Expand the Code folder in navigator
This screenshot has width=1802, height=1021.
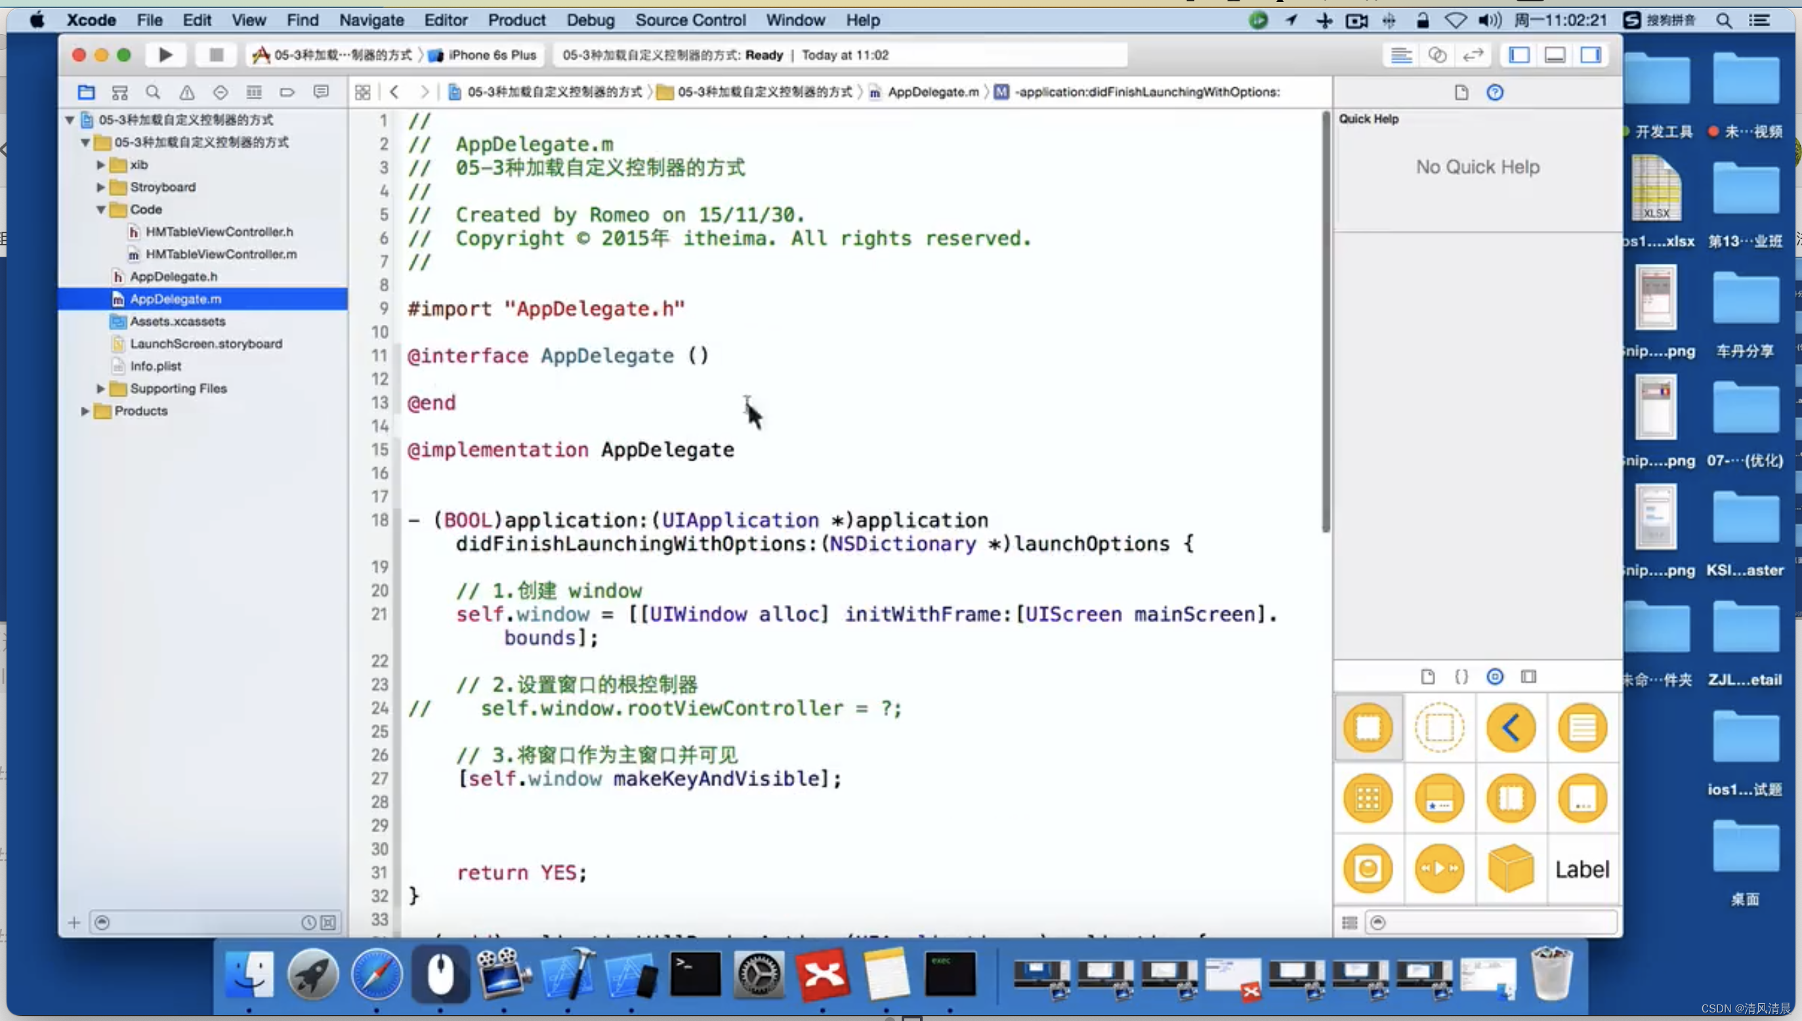coord(102,208)
